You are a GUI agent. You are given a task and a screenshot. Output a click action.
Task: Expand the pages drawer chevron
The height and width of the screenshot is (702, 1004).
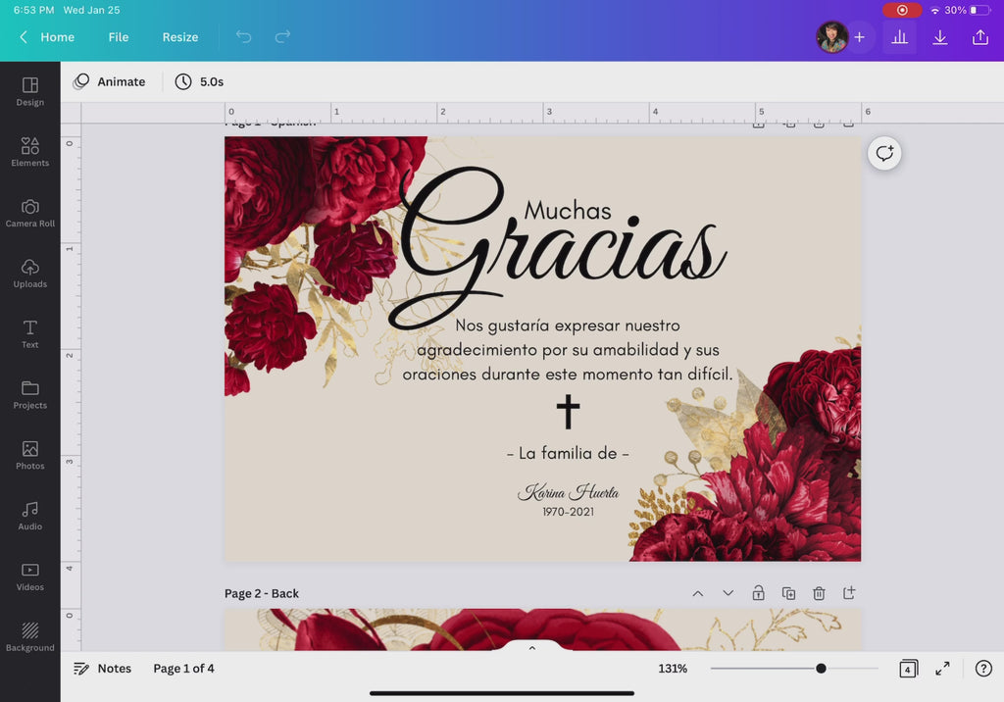click(x=532, y=647)
